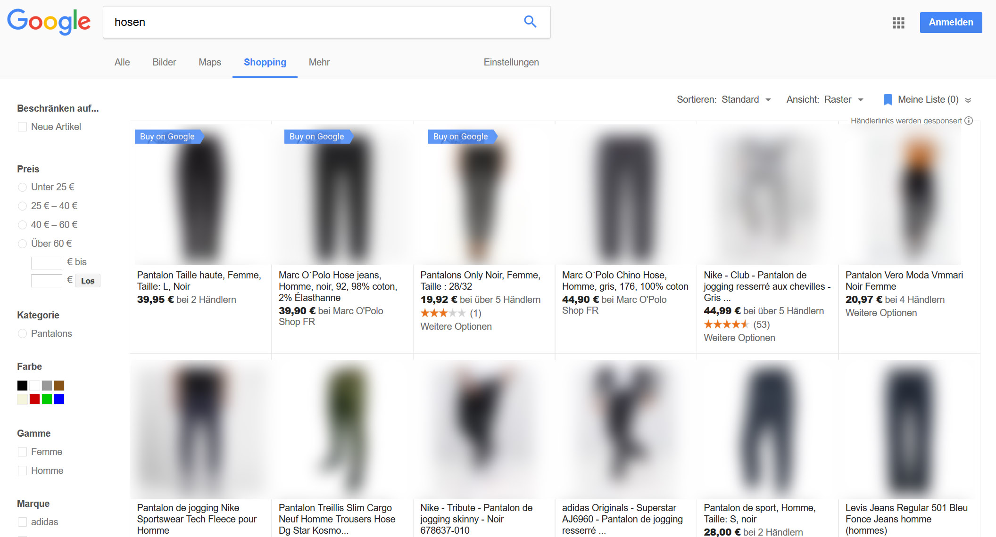Click the search magnifying glass icon
Image resolution: width=996 pixels, height=537 pixels.
pyautogui.click(x=530, y=22)
